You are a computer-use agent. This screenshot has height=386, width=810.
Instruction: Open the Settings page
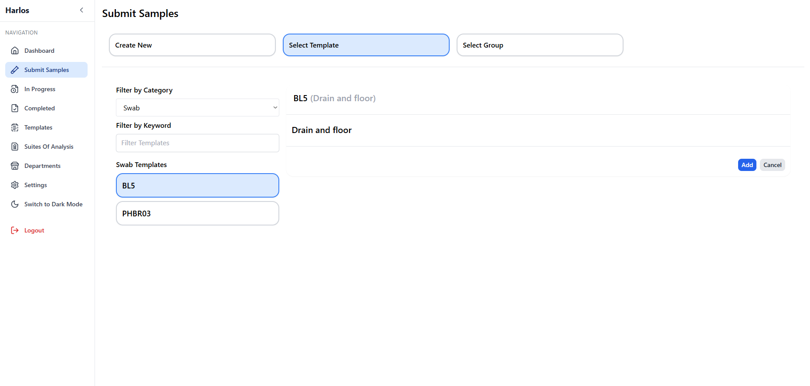[46, 185]
